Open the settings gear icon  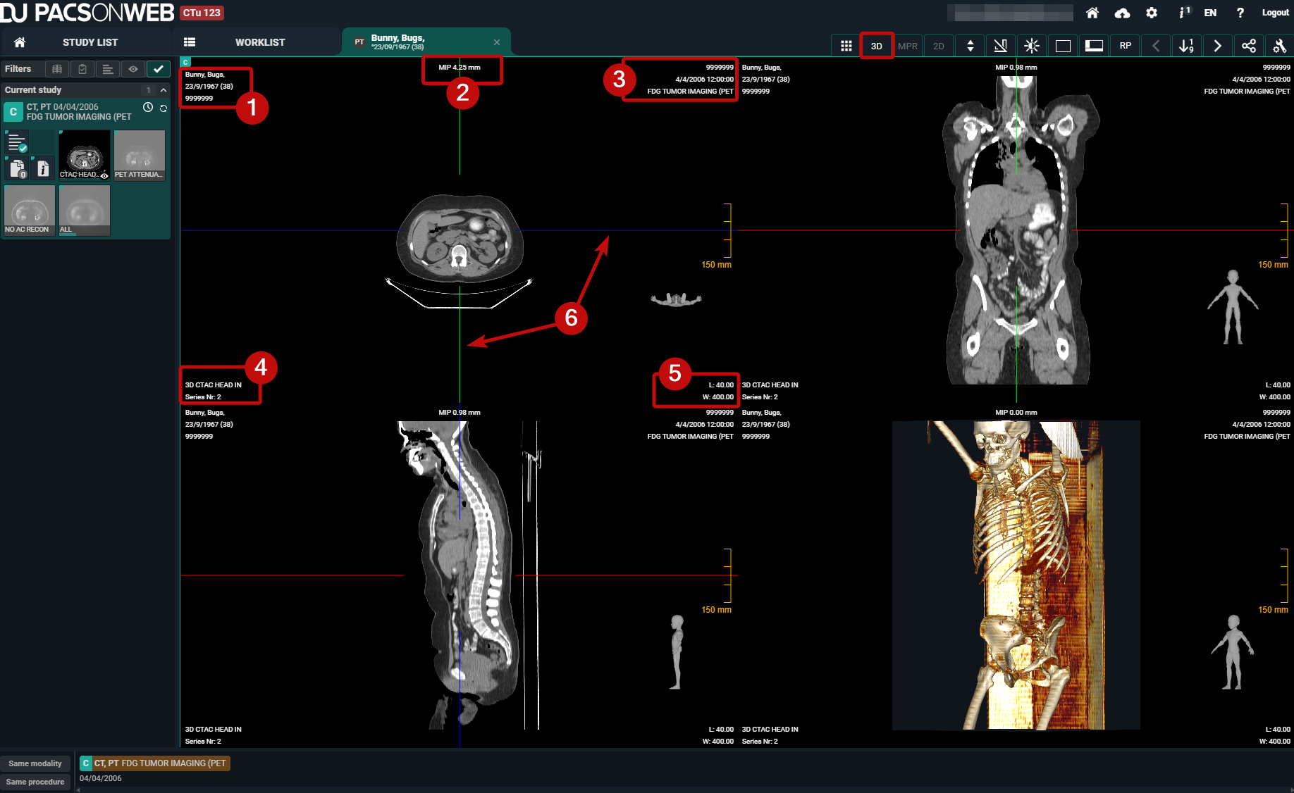point(1152,13)
